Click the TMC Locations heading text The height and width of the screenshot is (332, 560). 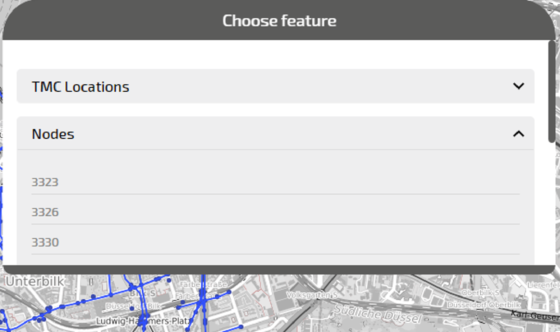pyautogui.click(x=80, y=87)
